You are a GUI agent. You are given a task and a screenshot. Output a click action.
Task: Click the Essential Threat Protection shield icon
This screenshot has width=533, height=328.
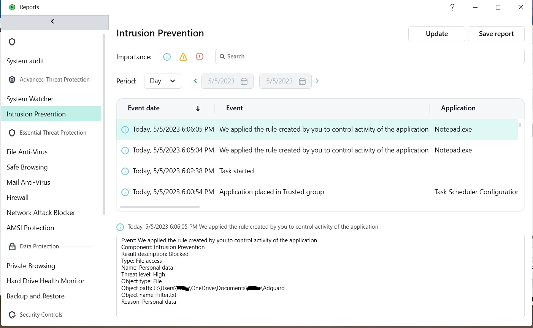coord(12,133)
